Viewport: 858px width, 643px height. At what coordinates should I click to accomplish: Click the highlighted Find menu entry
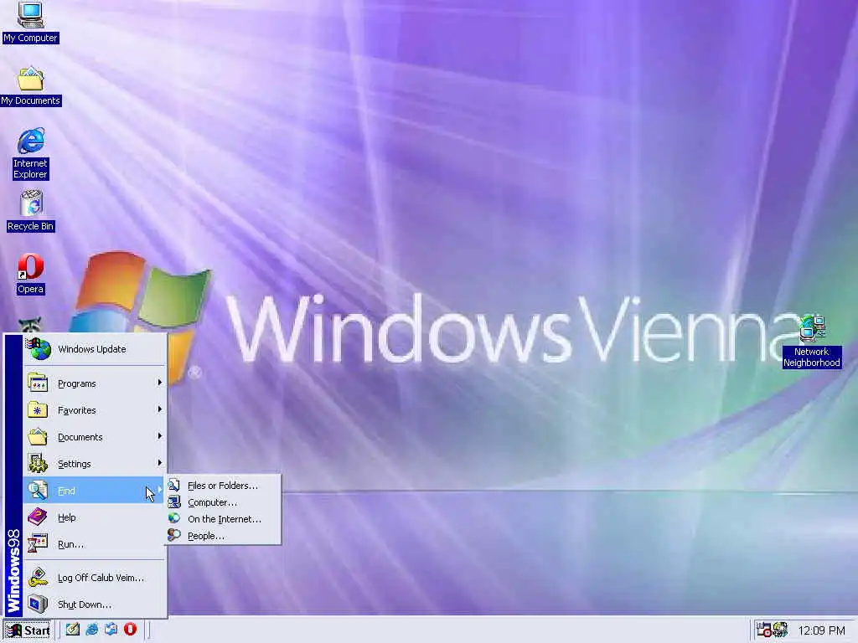pos(95,491)
